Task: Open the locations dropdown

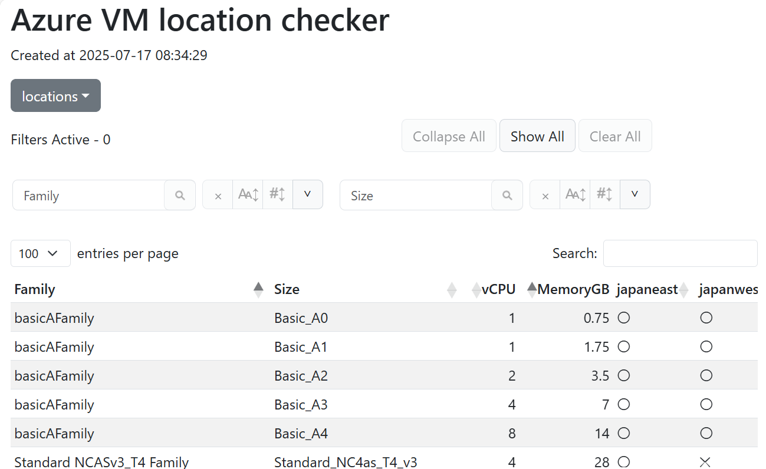Action: tap(55, 96)
